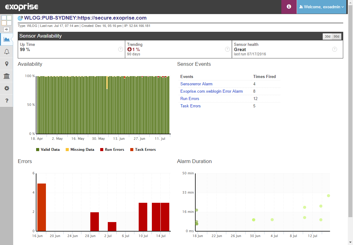Viewport: 353px width, 245px height.
Task: Open the Welcome, exoadmin user menu
Action: pyautogui.click(x=321, y=7)
